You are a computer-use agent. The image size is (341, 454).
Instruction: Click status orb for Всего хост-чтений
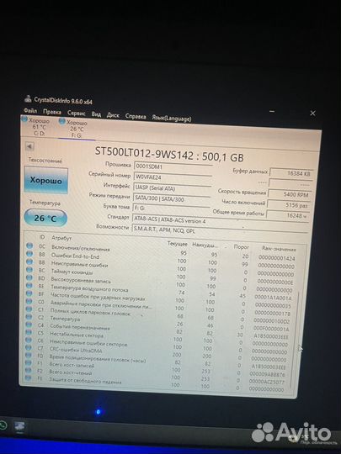point(28,370)
